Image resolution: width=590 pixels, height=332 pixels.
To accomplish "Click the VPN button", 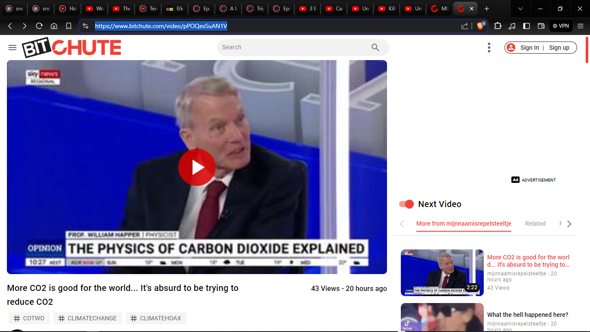I will click(561, 26).
